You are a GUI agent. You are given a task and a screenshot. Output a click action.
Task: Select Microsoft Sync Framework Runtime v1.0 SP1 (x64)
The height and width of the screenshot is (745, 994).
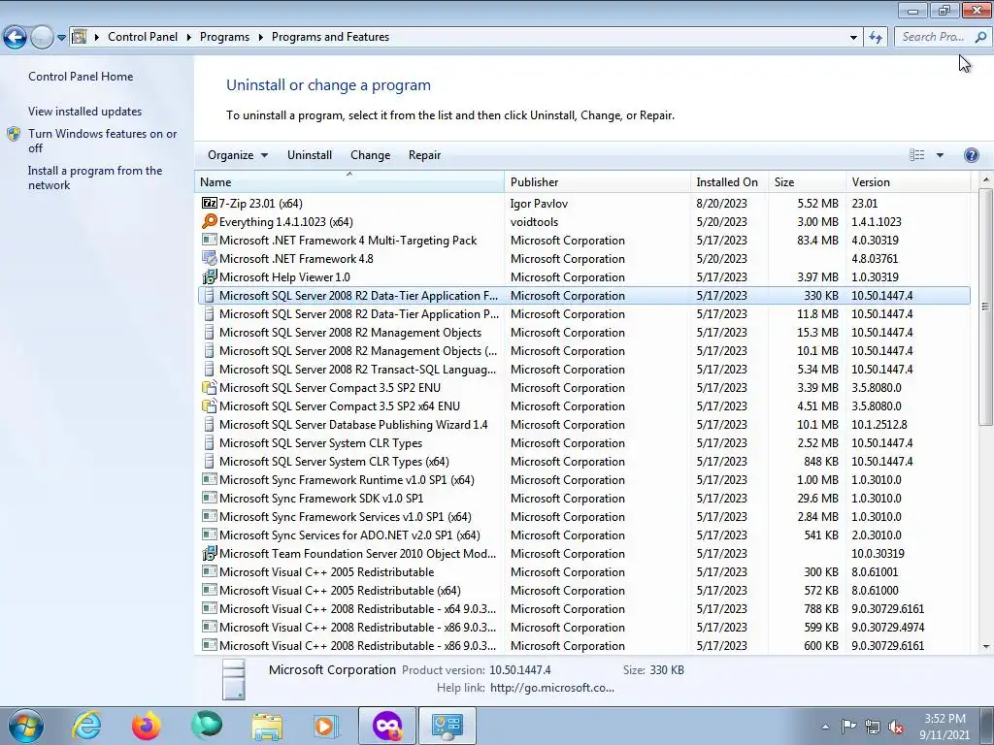point(583,479)
